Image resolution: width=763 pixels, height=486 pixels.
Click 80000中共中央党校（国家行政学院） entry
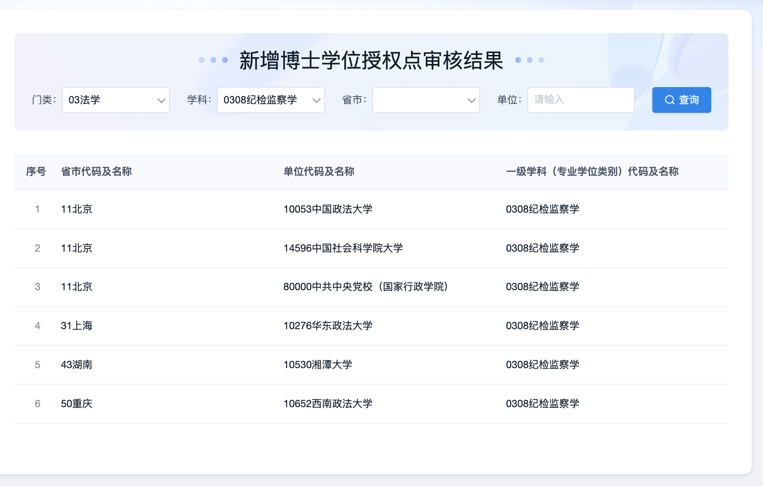pyautogui.click(x=366, y=287)
